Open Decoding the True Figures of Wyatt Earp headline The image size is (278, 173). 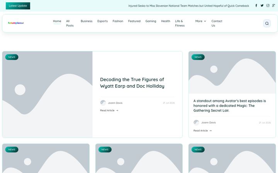pos(132,83)
